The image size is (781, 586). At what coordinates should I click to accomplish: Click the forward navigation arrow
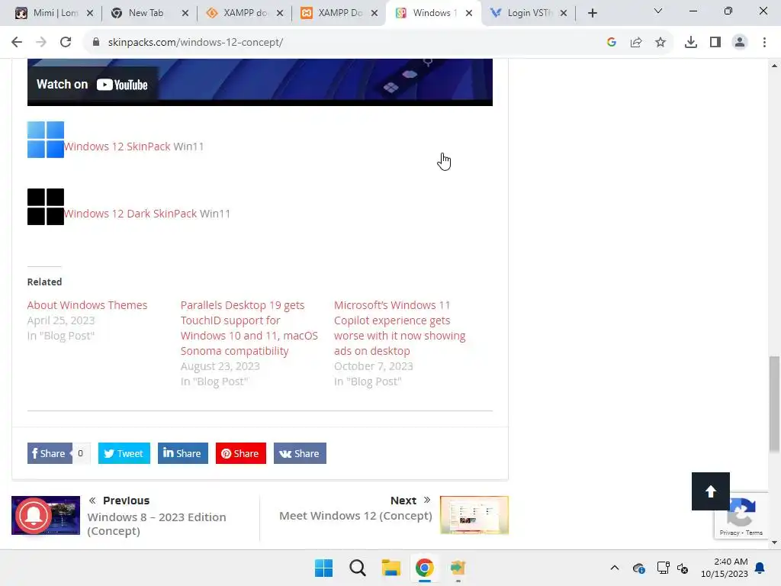point(41,43)
